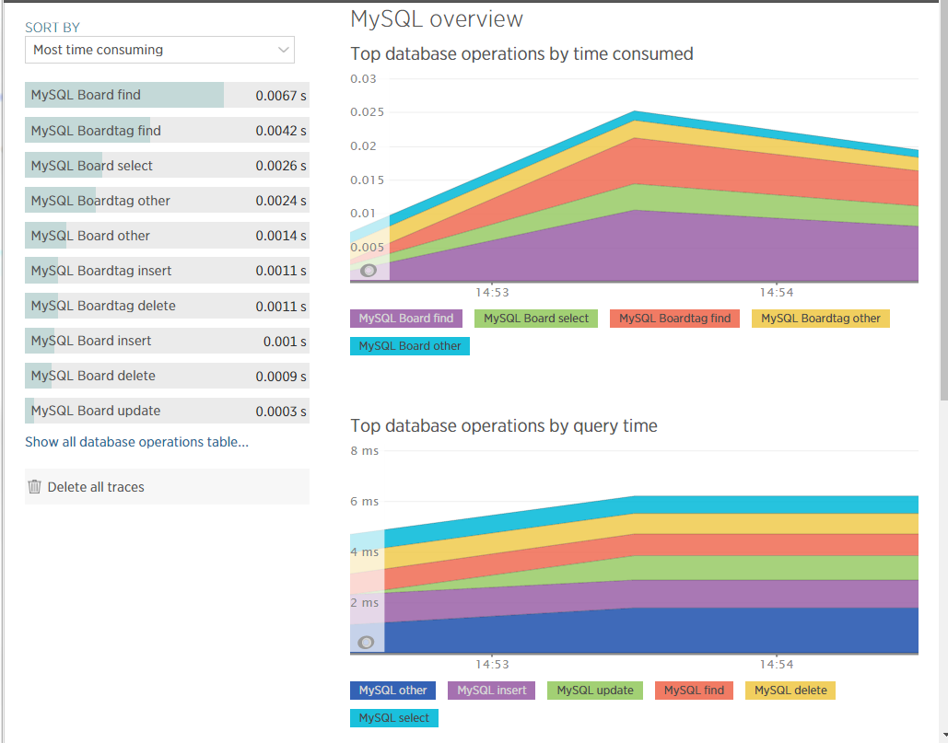Select MySQL Boardtag insert row in list

pyautogui.click(x=167, y=271)
